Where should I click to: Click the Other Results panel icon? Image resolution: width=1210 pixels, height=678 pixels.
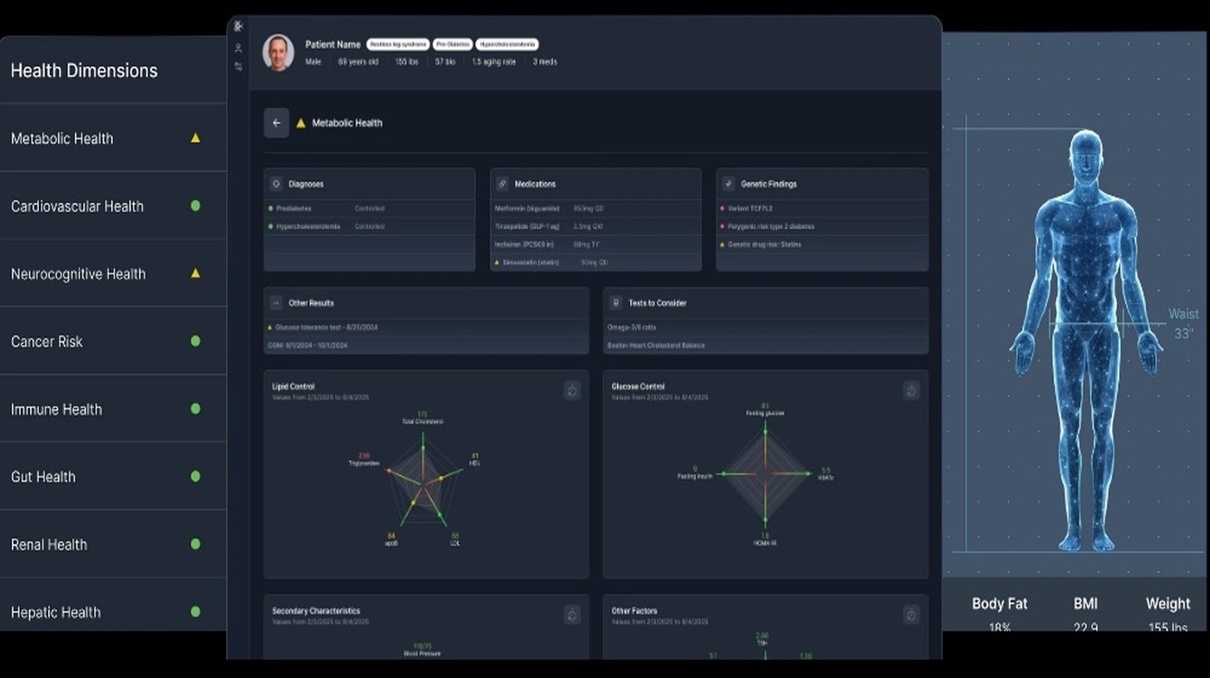coord(274,302)
